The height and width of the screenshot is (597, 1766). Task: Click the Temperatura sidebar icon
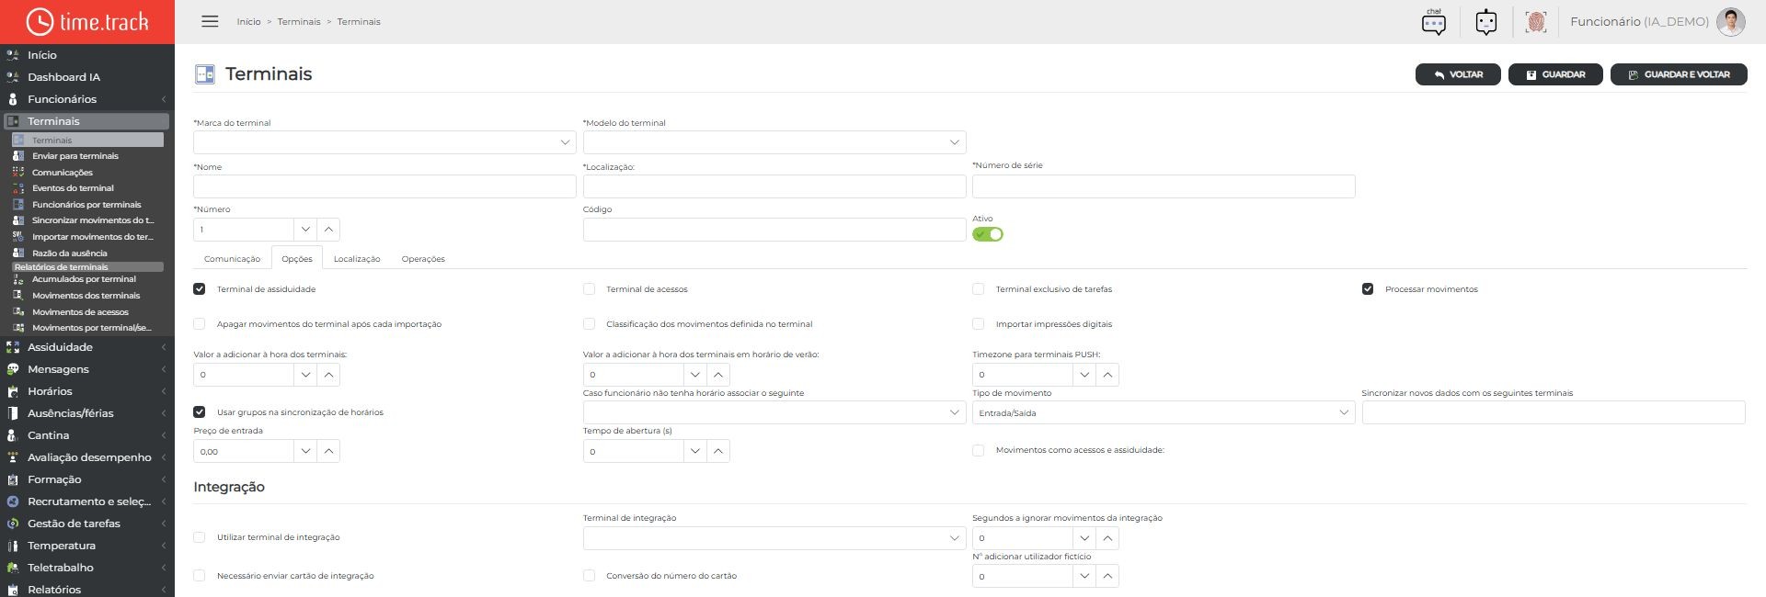(x=13, y=546)
